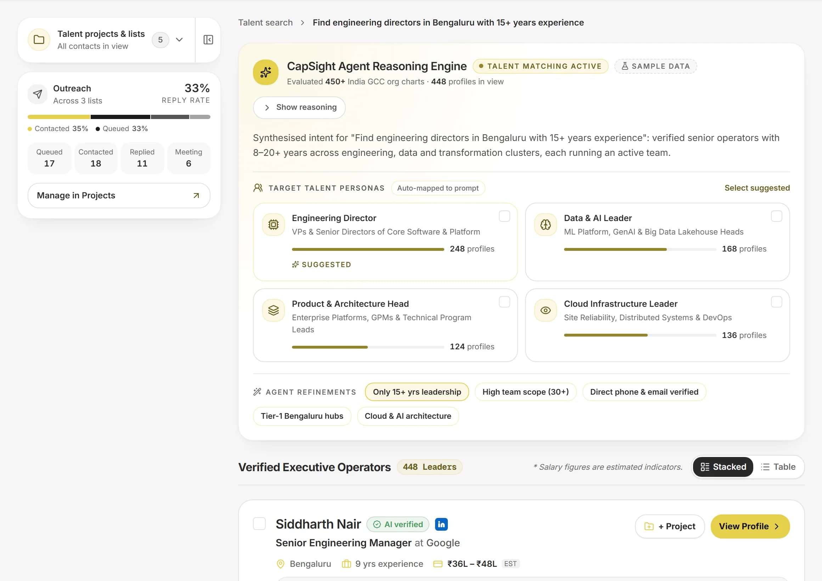This screenshot has width=822, height=581.
Task: Check the Data & AI Leader checkbox
Action: 776,216
